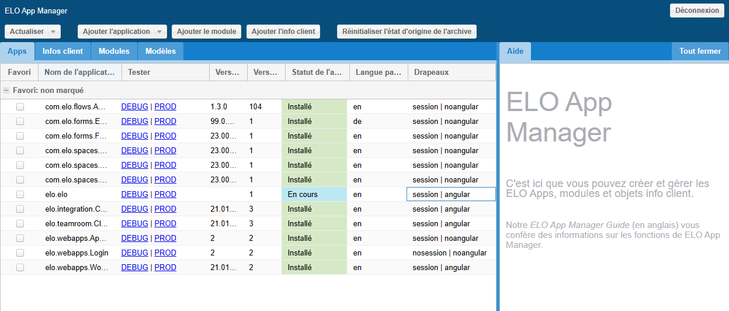The image size is (729, 311).
Task: Switch to the Apps tab
Action: [x=17, y=51]
